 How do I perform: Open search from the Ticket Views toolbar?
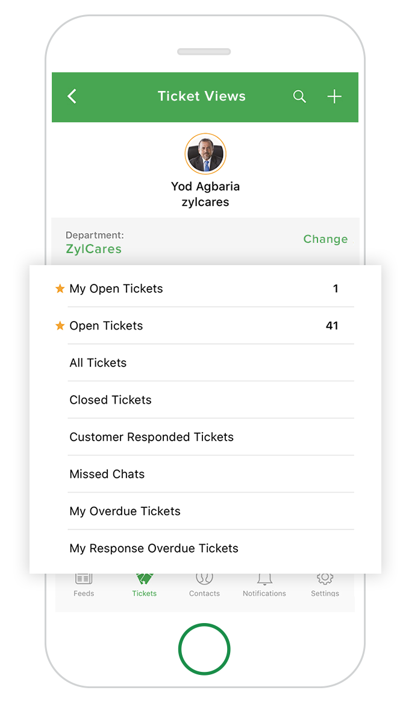pos(299,96)
